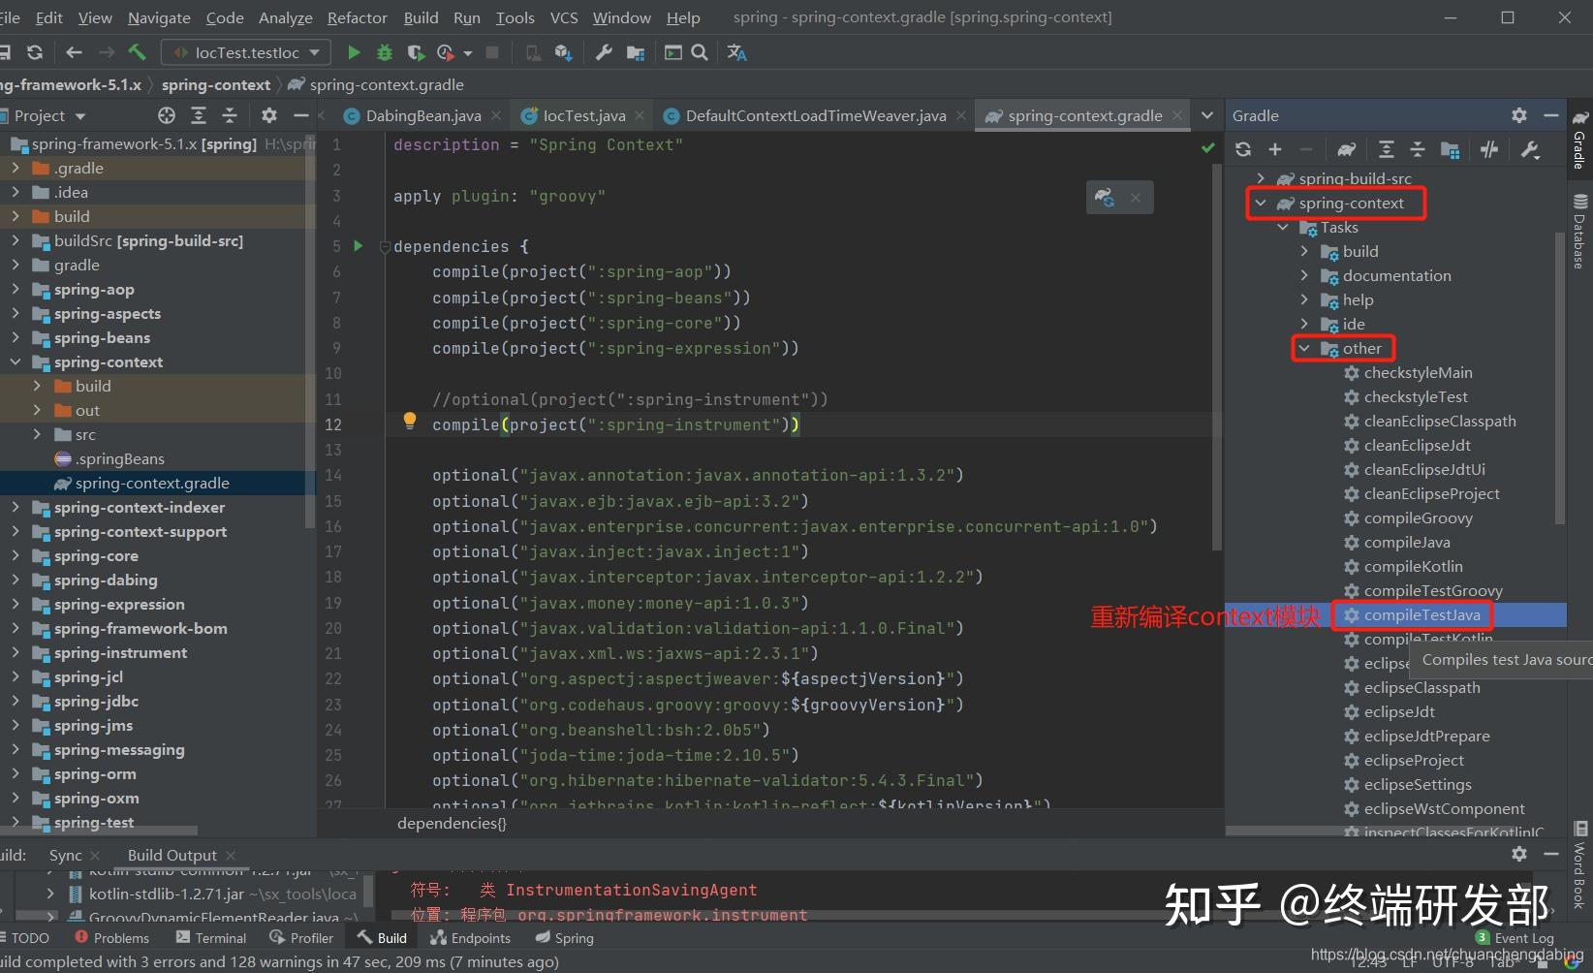
Task: Switch to the IocTest.java tab
Action: 579,114
